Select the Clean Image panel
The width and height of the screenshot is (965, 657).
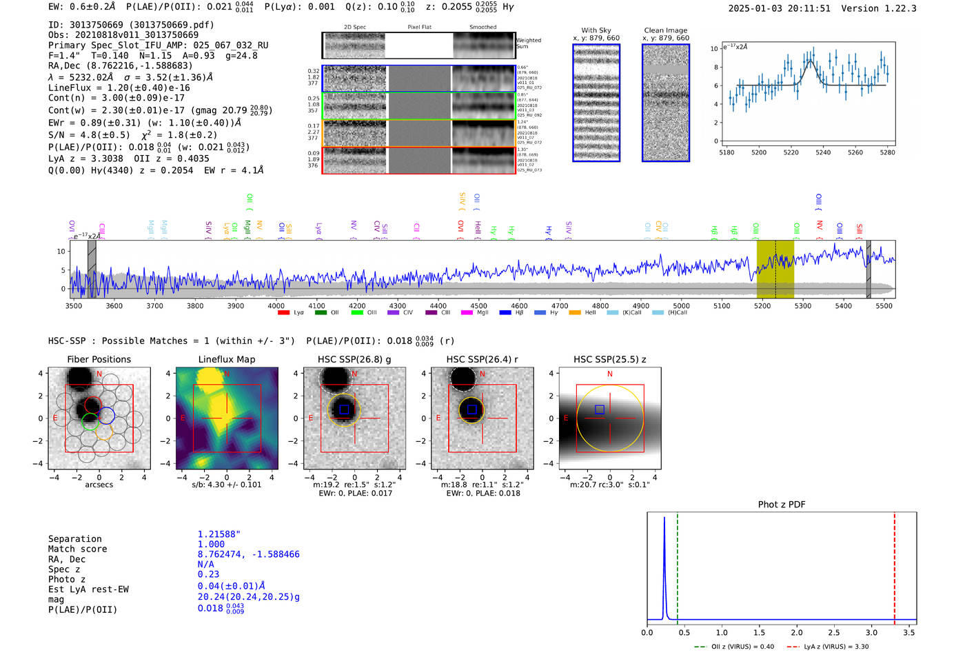(x=666, y=103)
